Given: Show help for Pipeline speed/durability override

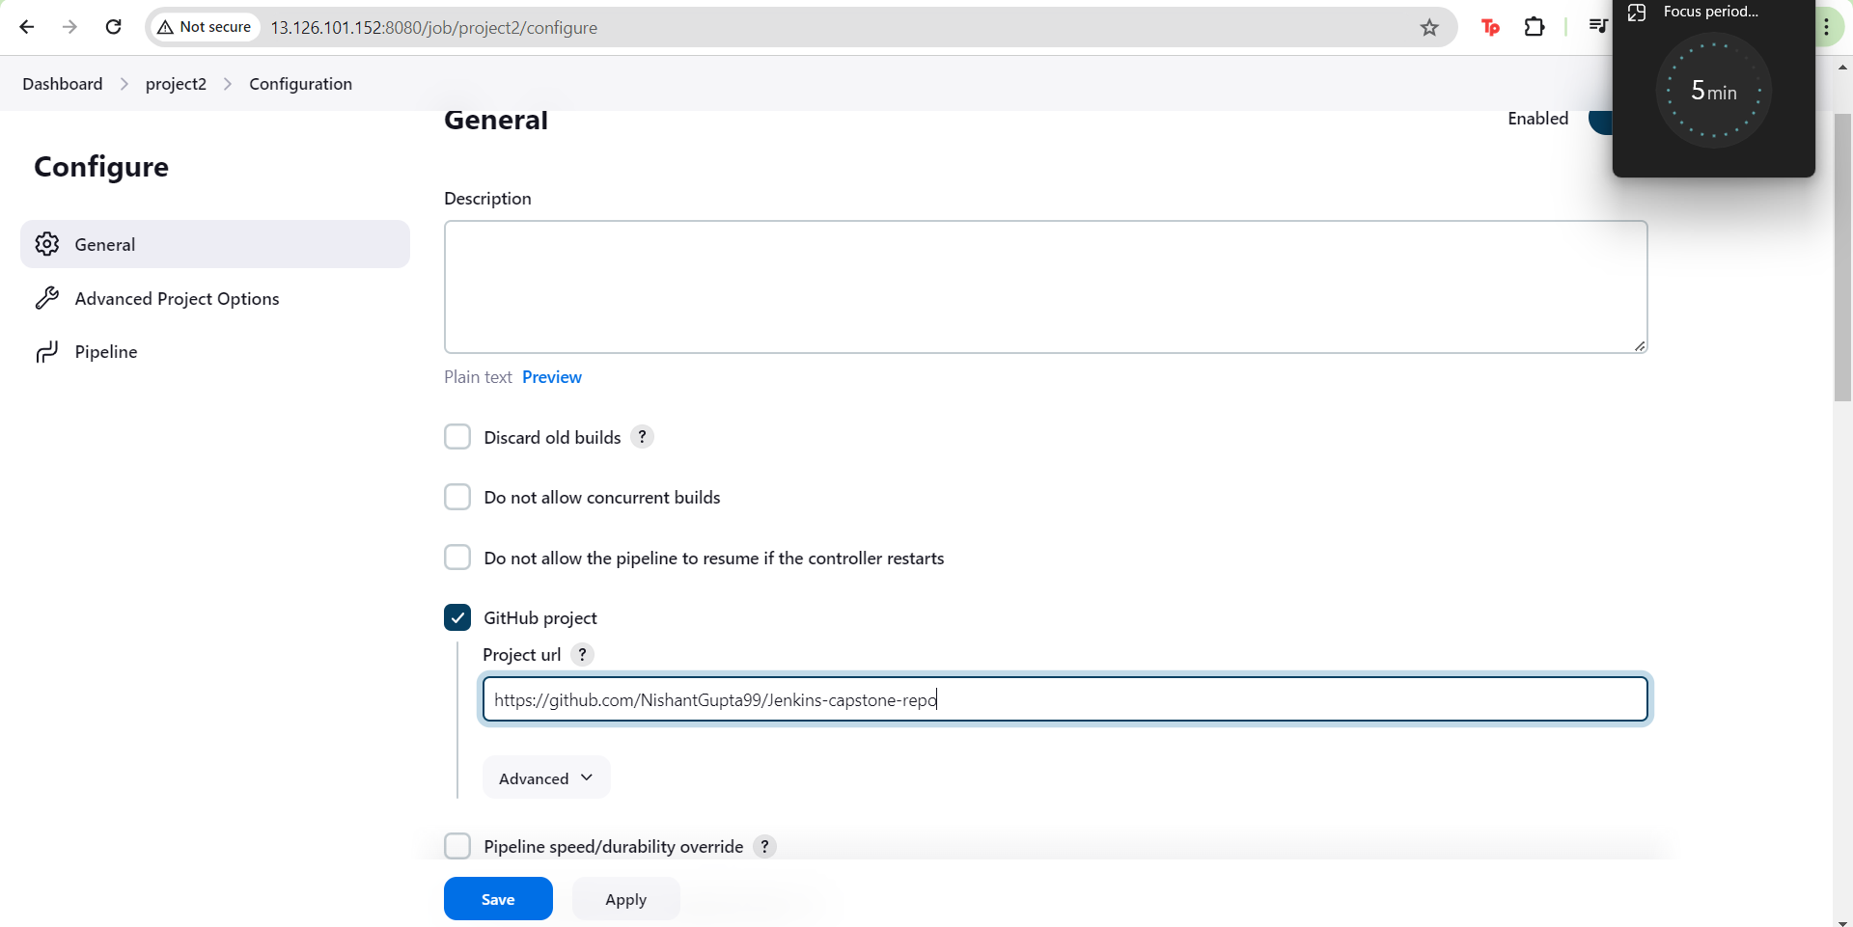Looking at the screenshot, I should (x=764, y=847).
